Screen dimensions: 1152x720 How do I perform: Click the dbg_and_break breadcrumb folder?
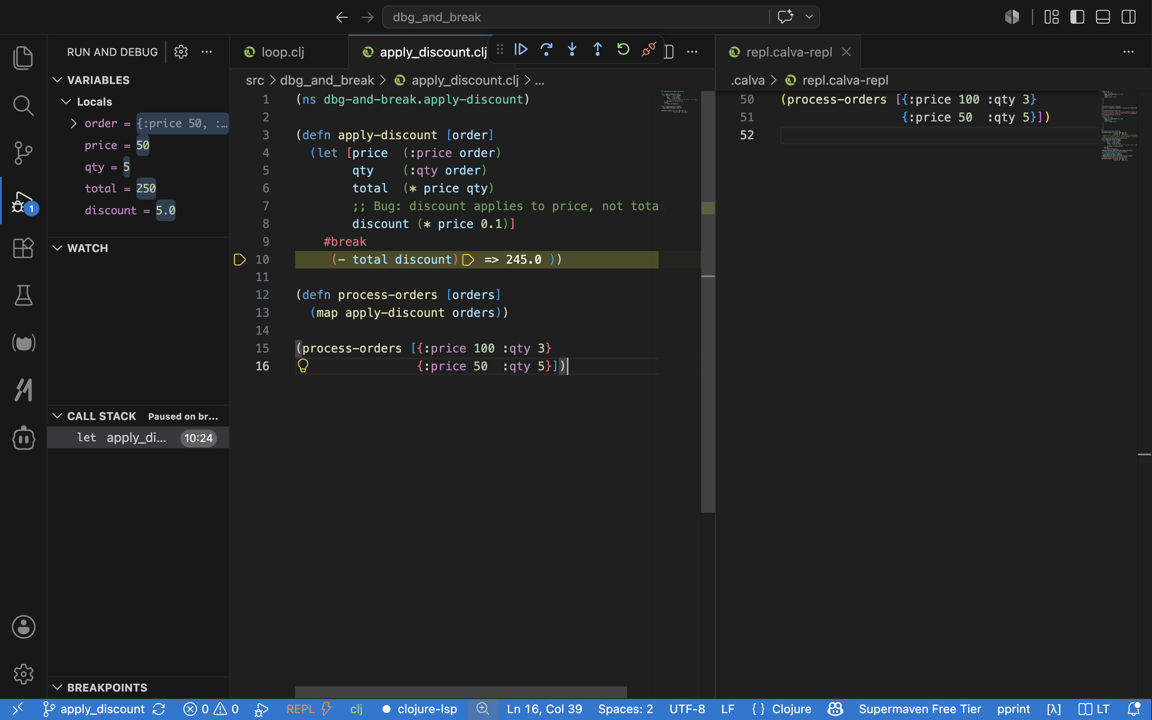327,81
